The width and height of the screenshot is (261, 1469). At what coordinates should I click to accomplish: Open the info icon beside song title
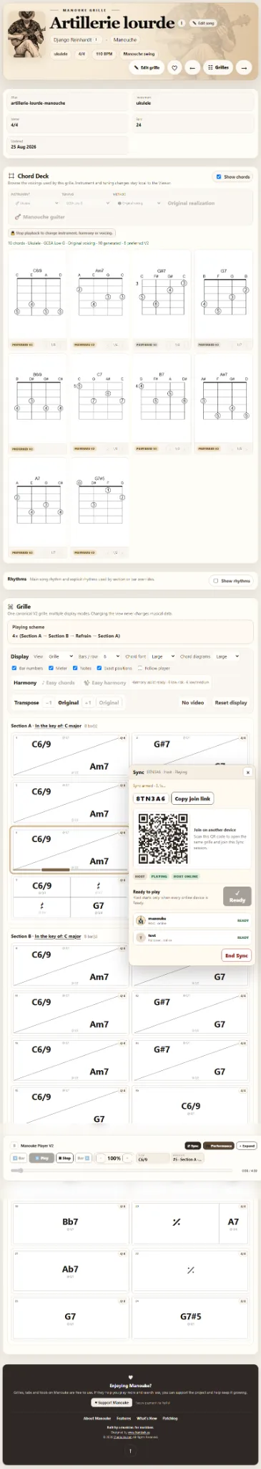click(x=182, y=23)
